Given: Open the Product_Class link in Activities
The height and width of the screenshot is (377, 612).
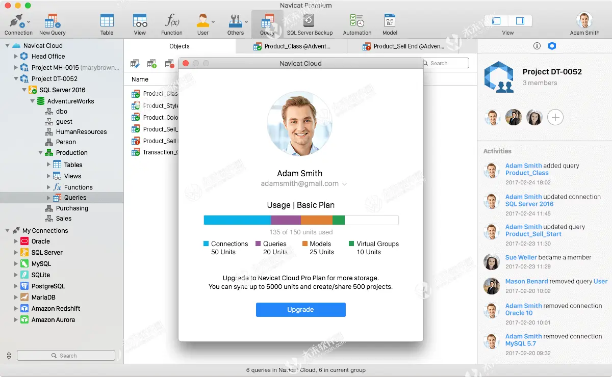Looking at the screenshot, I should (527, 173).
